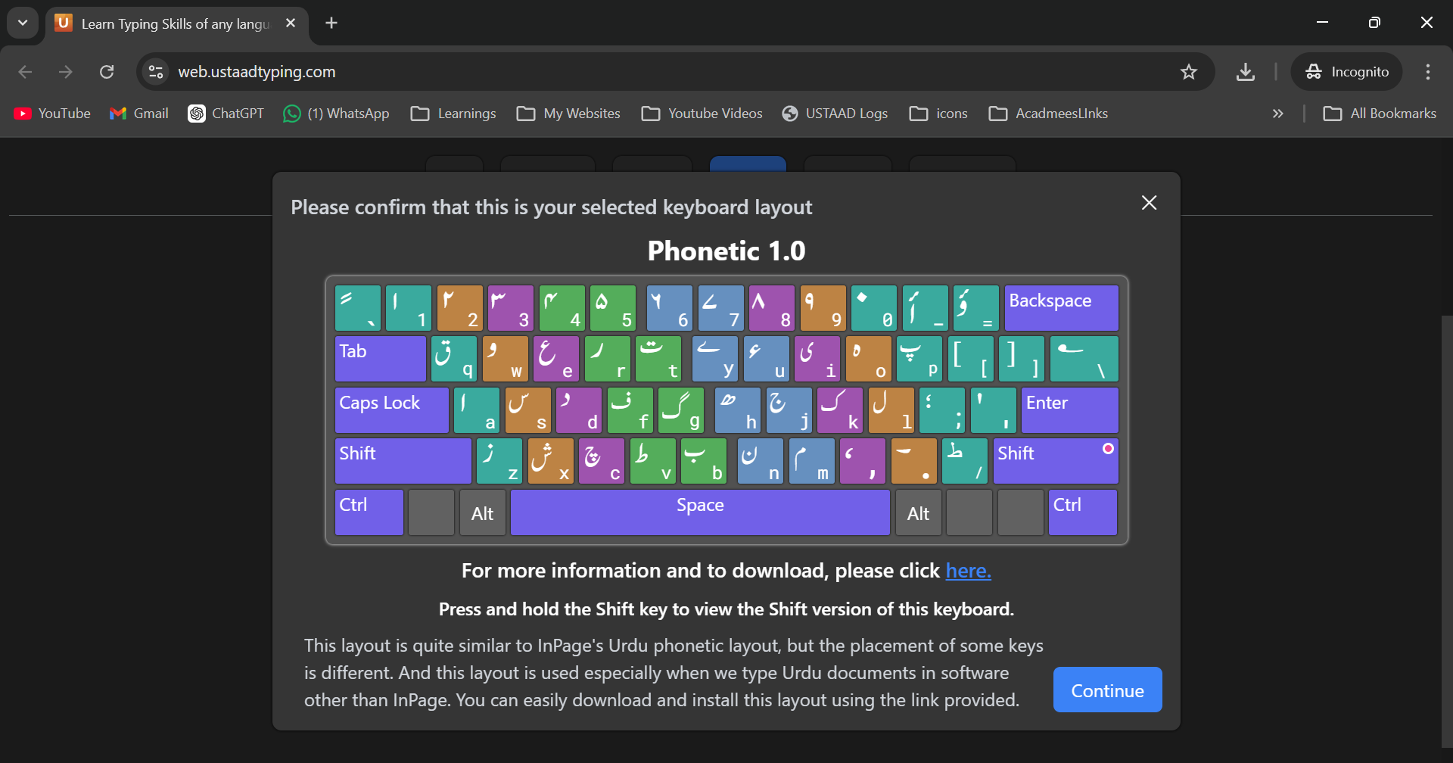Reload the page
1453x763 pixels.
(x=107, y=72)
